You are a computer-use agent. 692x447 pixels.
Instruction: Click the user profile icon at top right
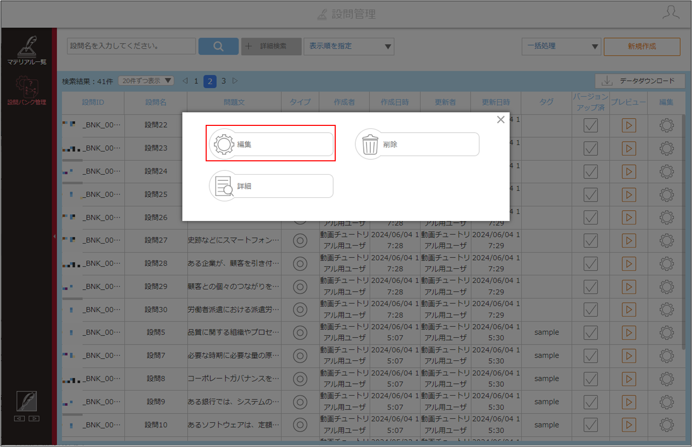670,13
